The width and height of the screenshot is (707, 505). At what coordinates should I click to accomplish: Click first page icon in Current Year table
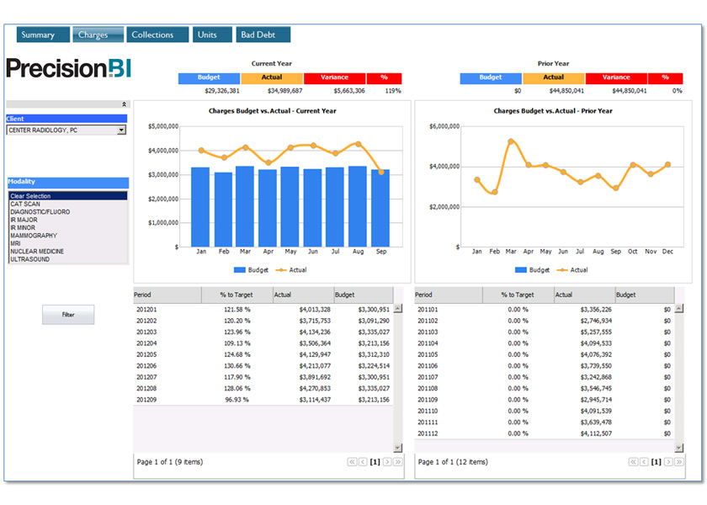351,462
